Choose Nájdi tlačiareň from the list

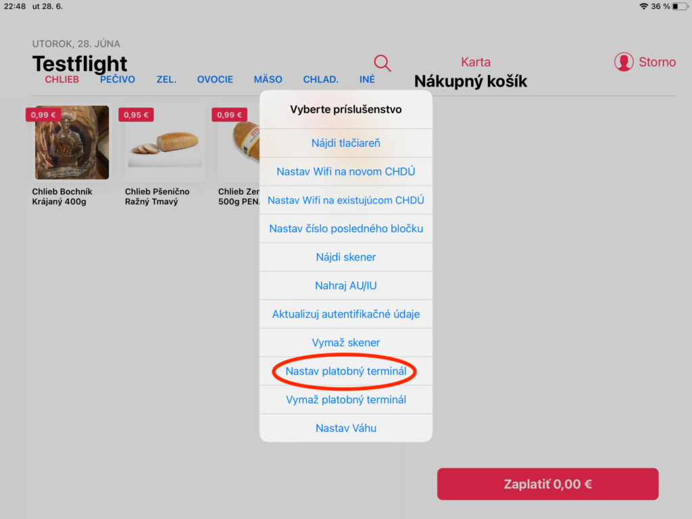click(x=345, y=143)
